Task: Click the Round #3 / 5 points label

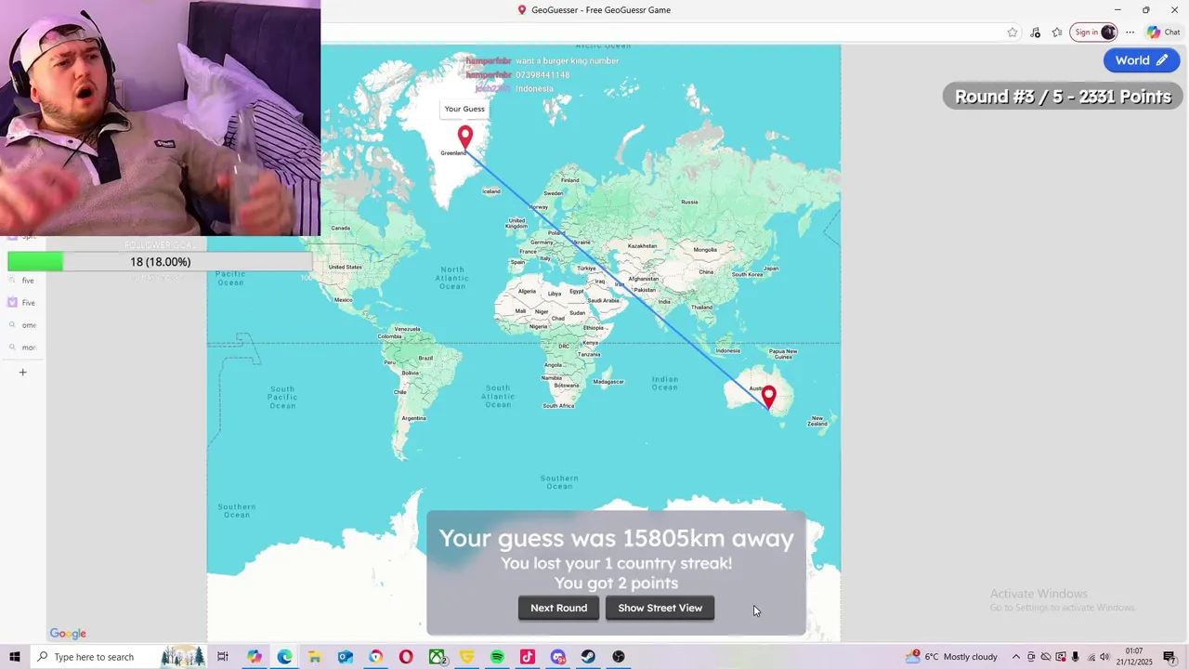Action: [x=1063, y=97]
